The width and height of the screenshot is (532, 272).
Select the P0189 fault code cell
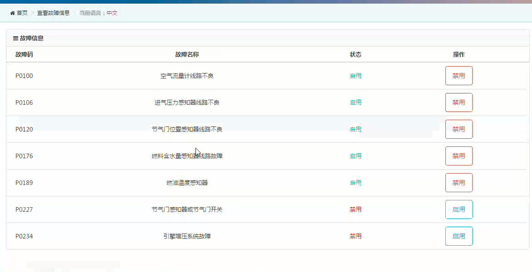click(24, 183)
